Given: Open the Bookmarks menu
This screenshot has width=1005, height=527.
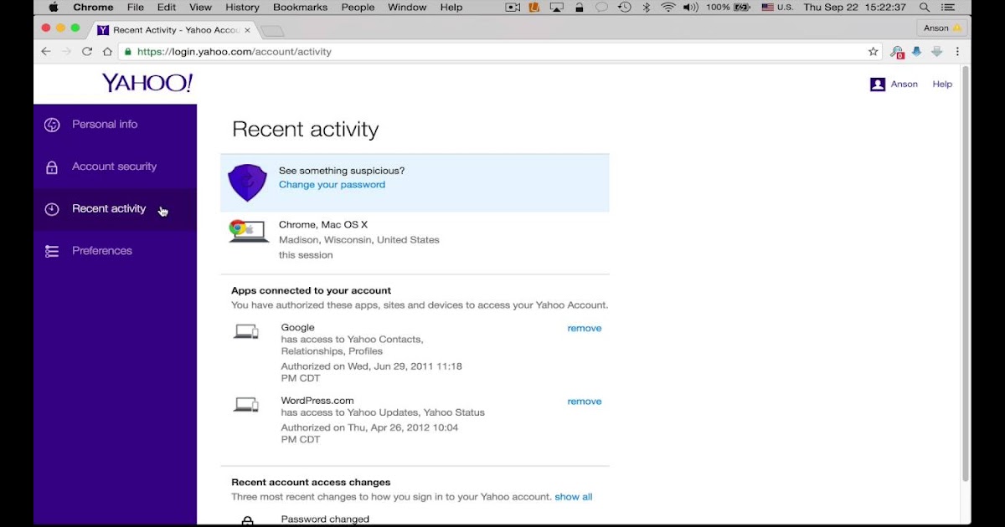Looking at the screenshot, I should [301, 8].
